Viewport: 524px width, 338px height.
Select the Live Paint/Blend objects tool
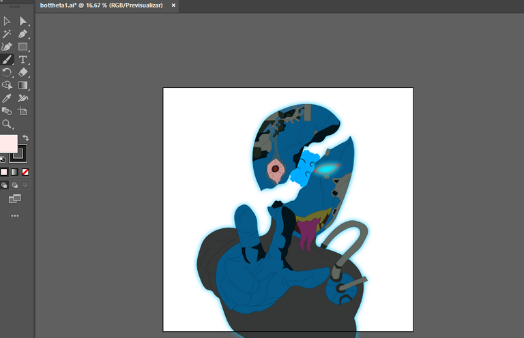click(7, 111)
